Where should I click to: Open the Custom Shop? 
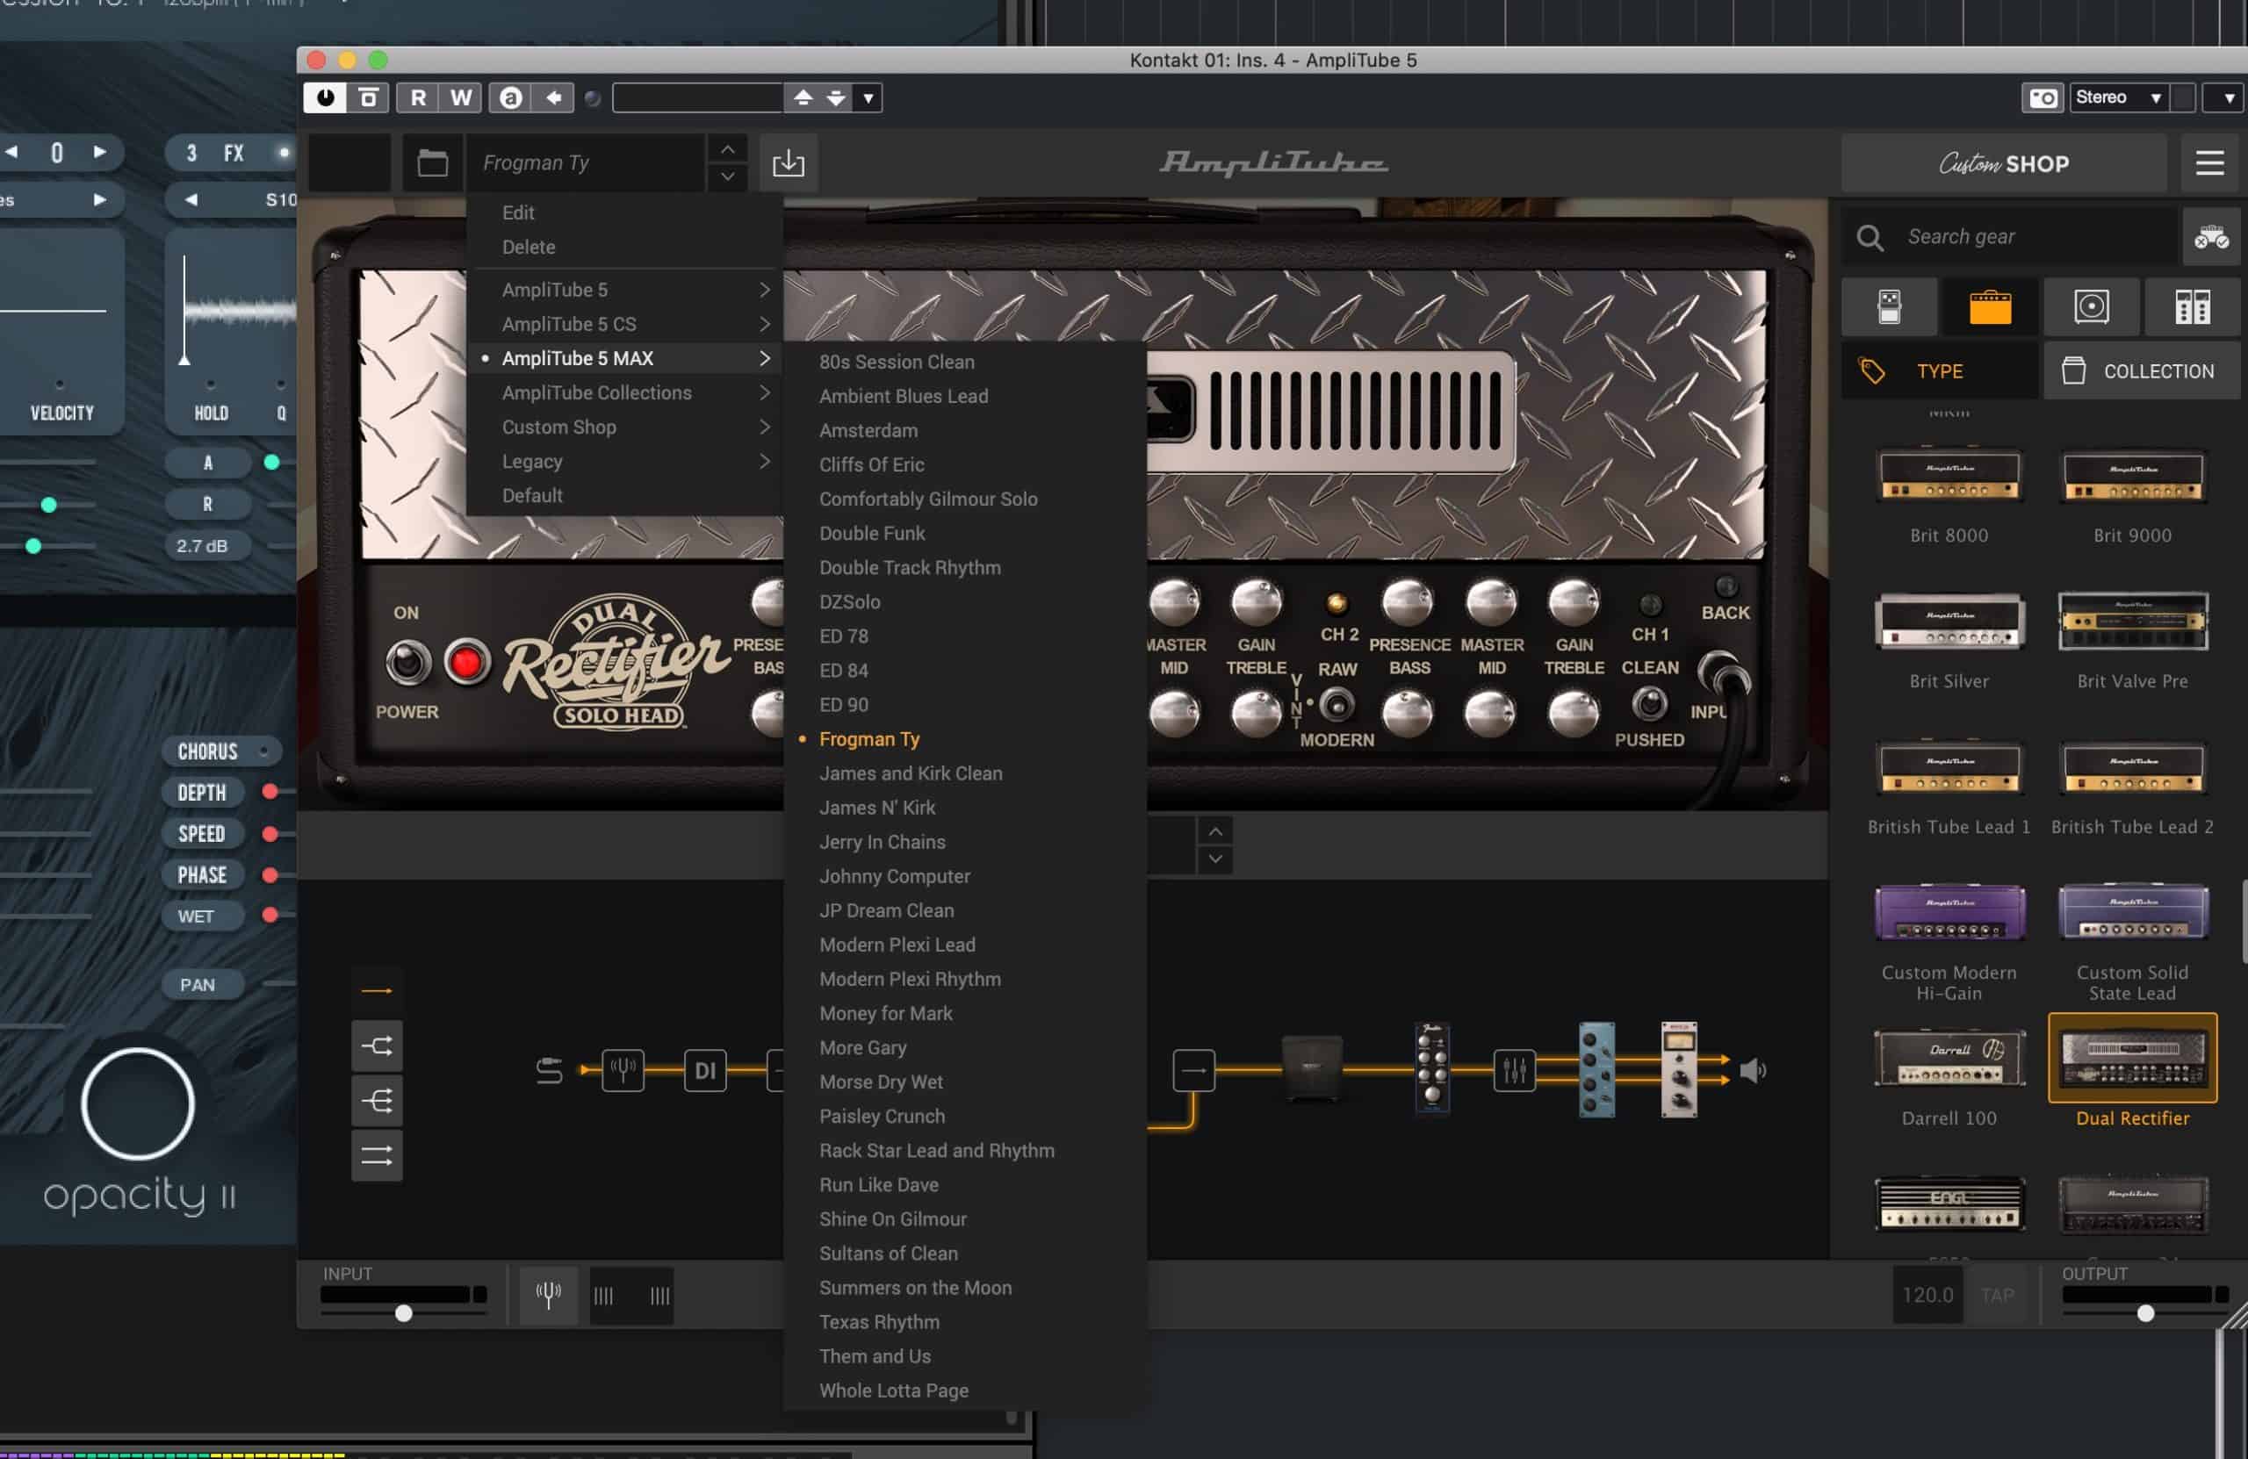click(2003, 163)
